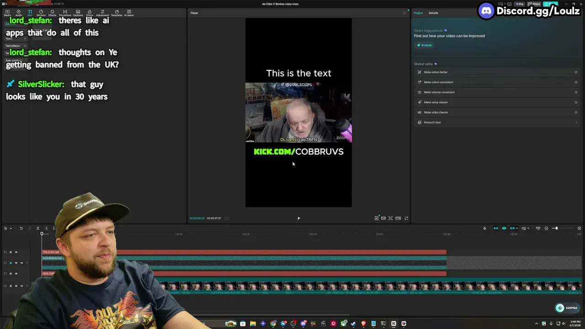This screenshot has height=329, width=585.
Task: Open the Adjustment panel
Action: 102,13
